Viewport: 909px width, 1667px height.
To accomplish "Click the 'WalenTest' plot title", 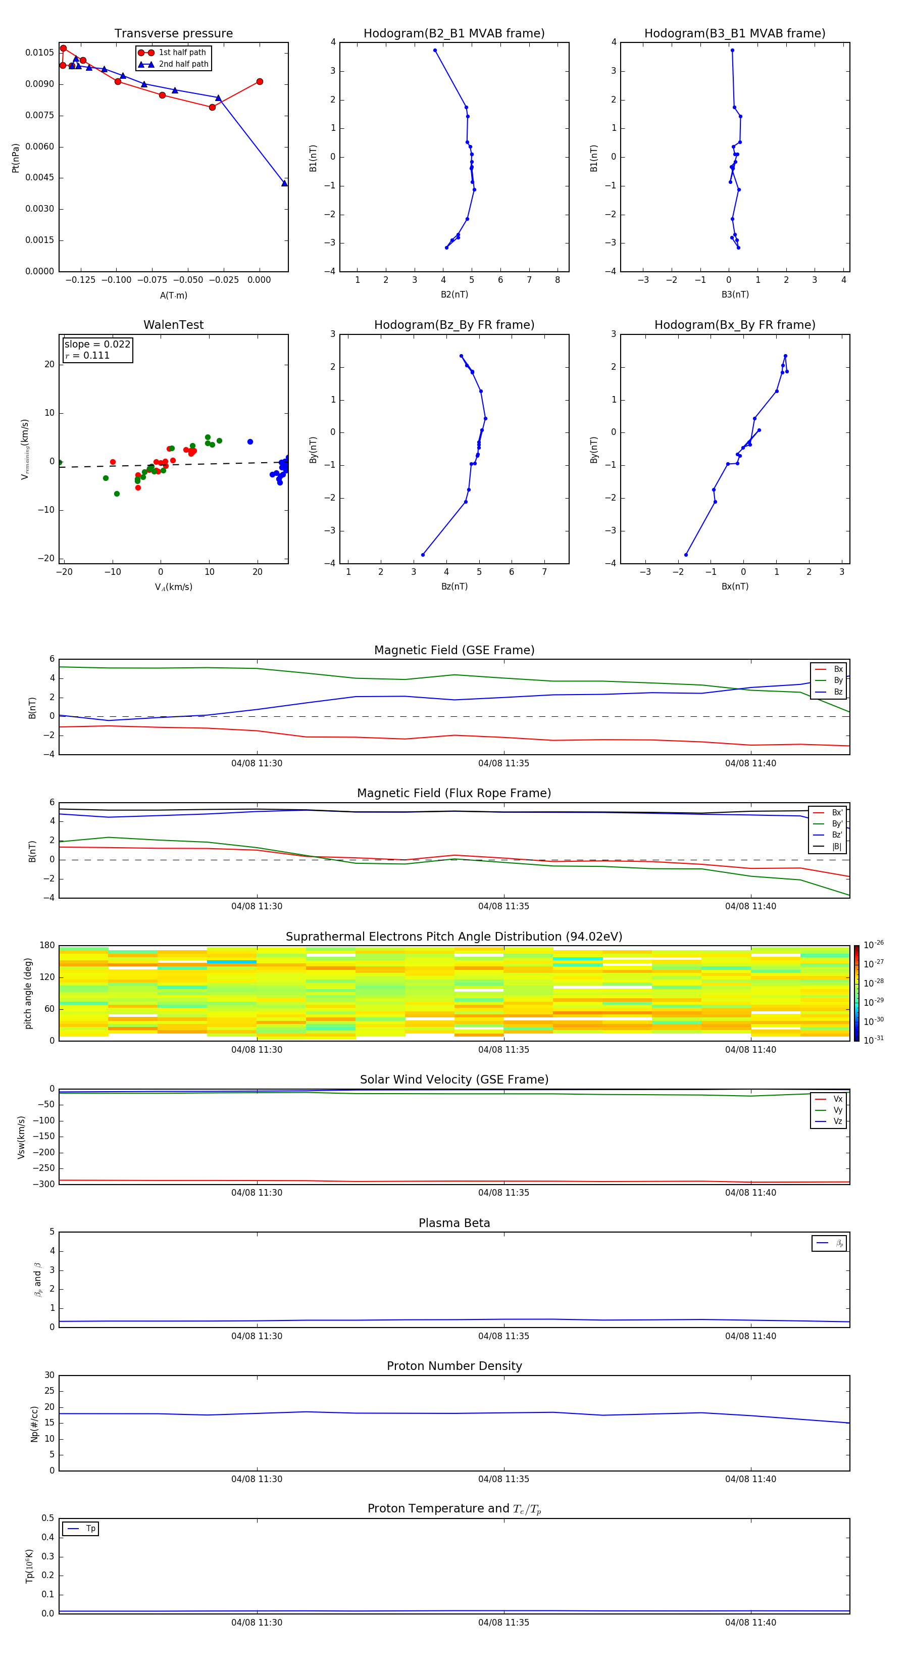I will (x=173, y=325).
